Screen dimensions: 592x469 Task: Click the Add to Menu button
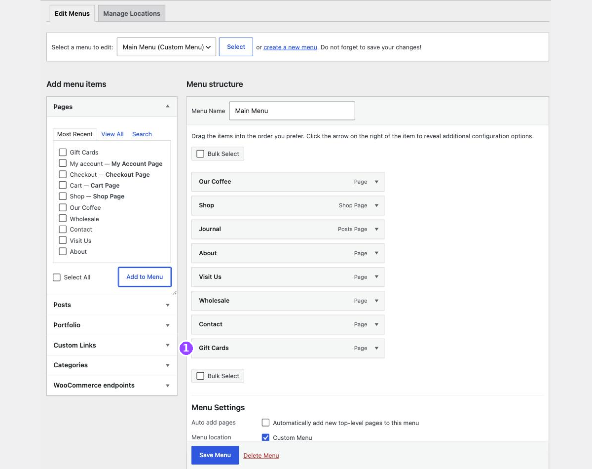145,277
